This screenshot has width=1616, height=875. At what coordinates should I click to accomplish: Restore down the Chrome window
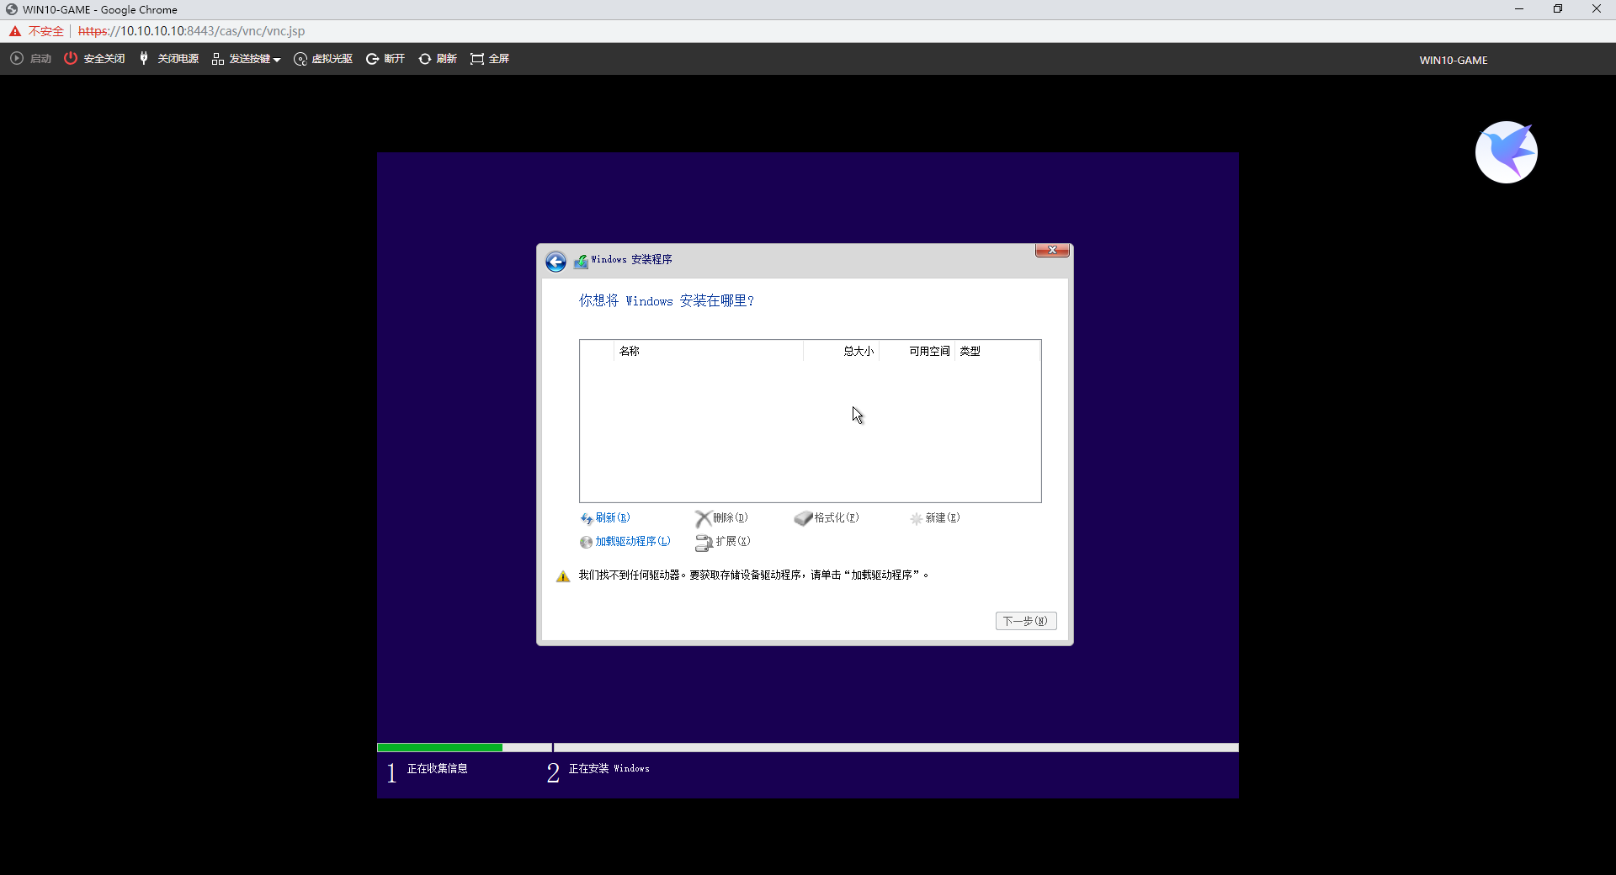point(1558,9)
